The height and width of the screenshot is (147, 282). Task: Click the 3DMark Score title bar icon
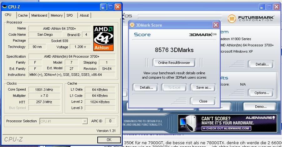coord(132,25)
